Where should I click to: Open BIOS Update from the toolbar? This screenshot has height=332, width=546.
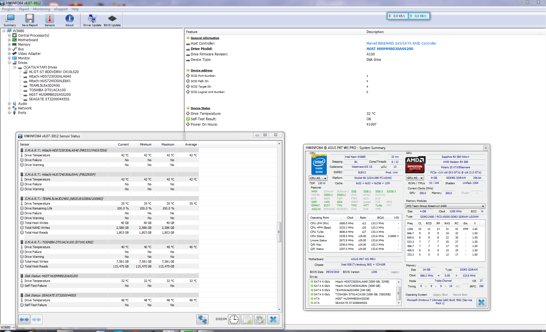point(112,20)
